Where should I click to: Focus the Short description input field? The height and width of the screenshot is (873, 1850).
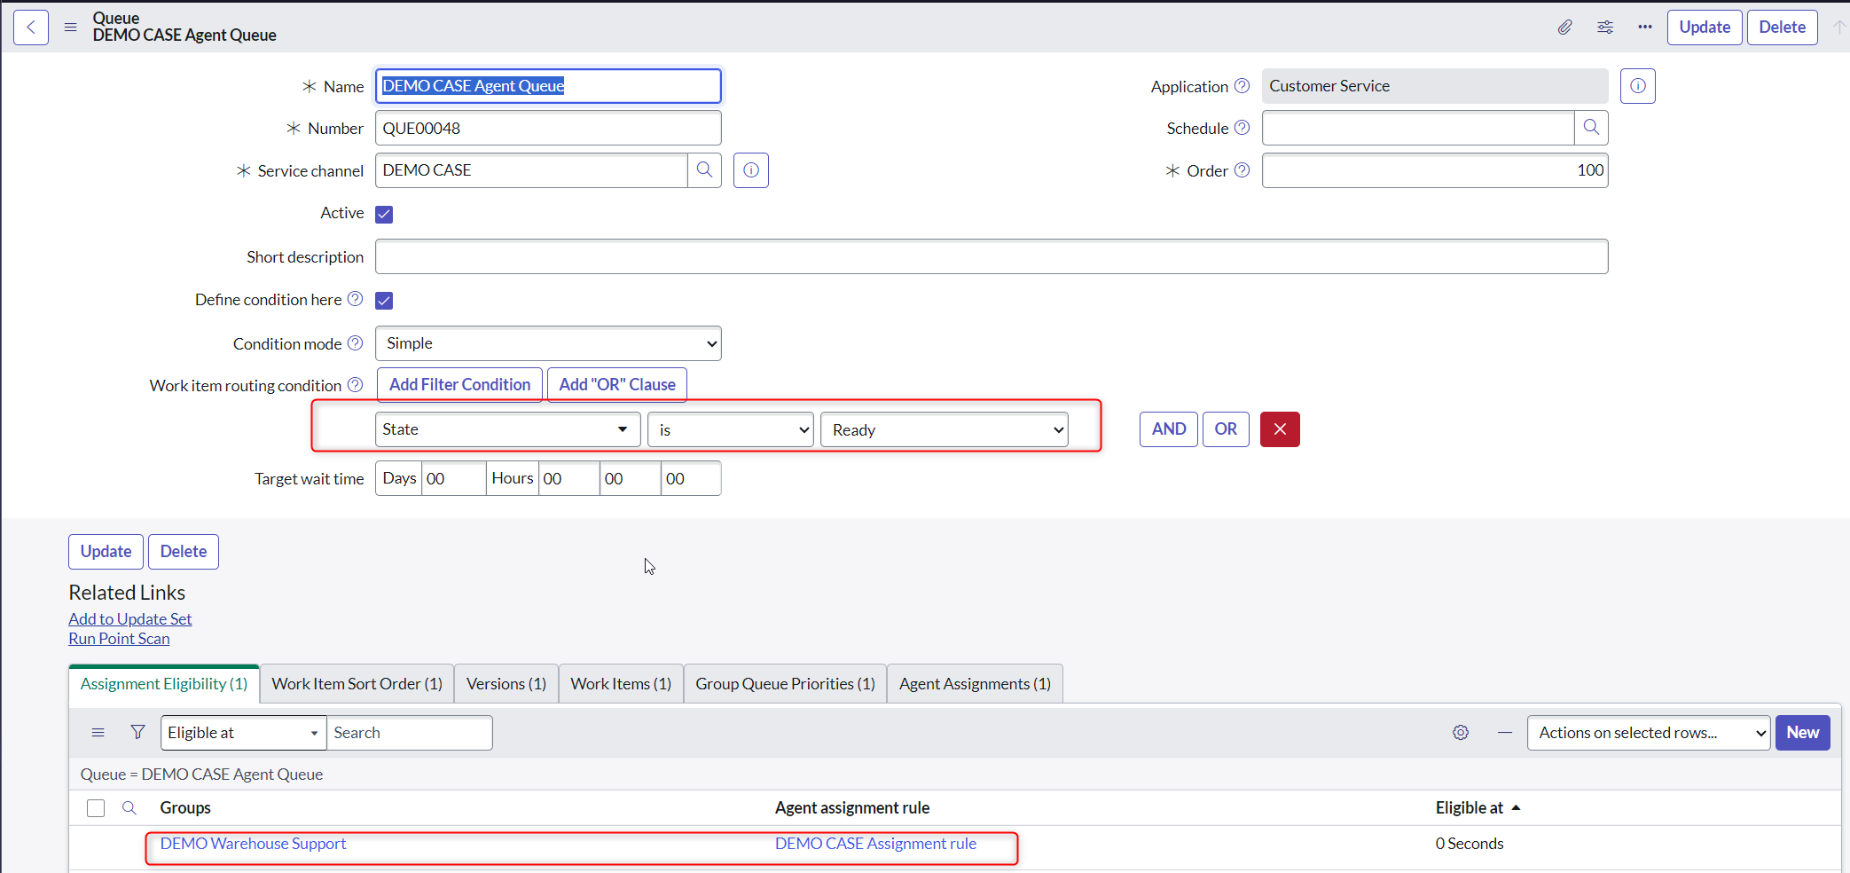(x=992, y=256)
